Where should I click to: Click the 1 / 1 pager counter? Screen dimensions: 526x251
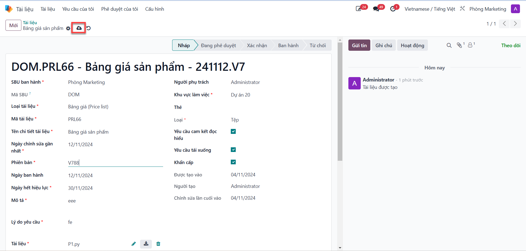coord(491,24)
